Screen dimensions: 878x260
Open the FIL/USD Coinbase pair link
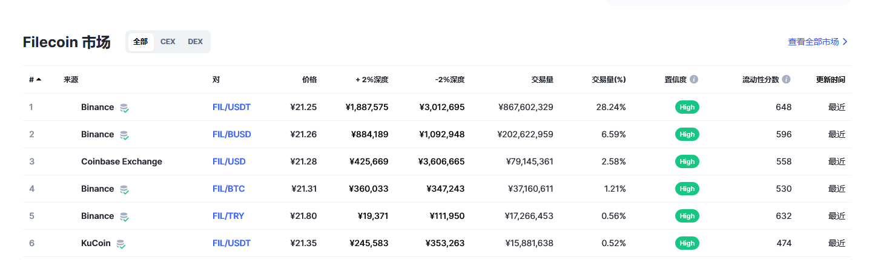coord(229,161)
